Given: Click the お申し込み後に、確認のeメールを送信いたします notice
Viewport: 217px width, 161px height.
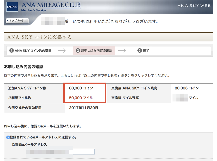Looking at the screenshot, I should (x=43, y=126).
